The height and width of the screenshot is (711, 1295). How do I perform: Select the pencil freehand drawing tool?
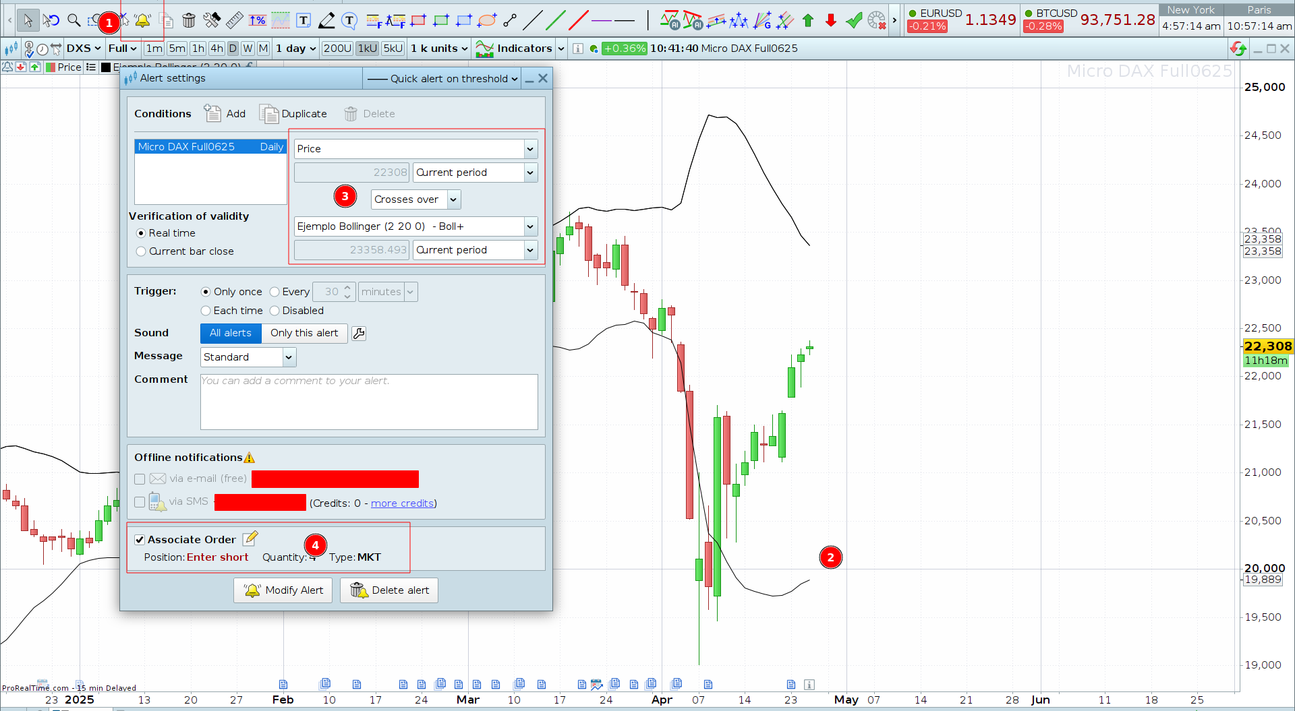coord(326,20)
